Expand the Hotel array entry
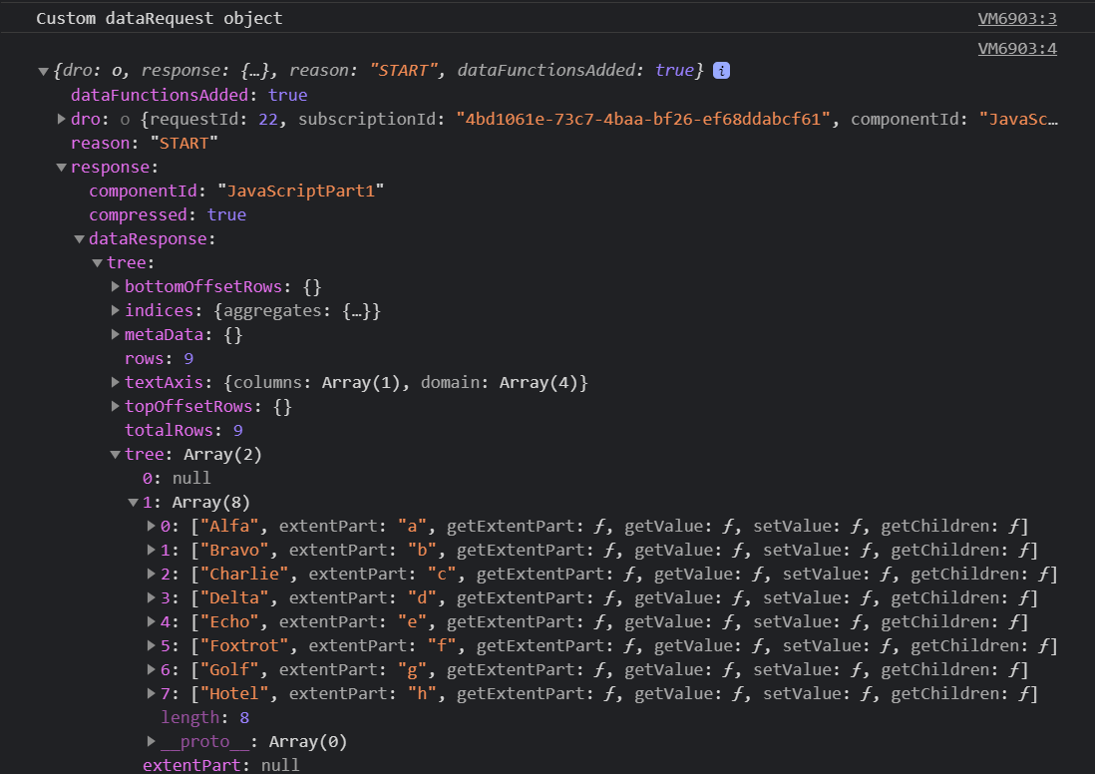This screenshot has height=774, width=1095. [151, 693]
